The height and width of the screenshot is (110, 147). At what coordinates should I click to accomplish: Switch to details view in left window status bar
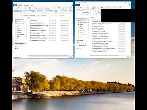tap(70, 57)
